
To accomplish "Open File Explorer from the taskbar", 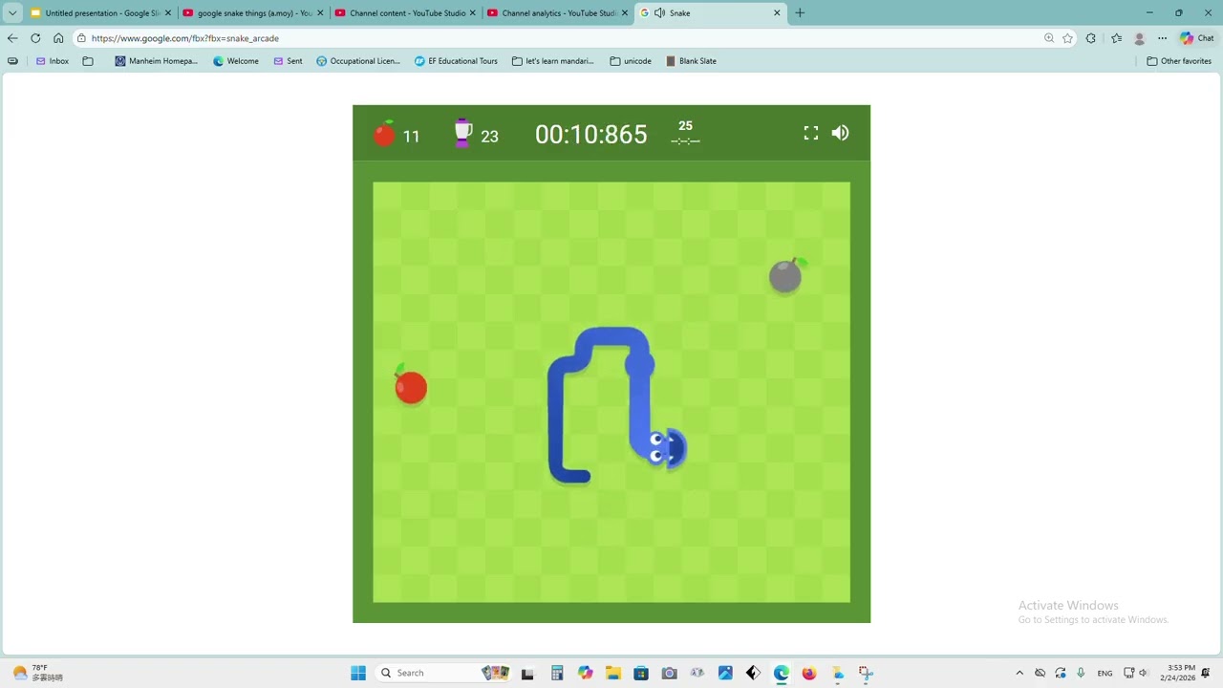I will tap(612, 673).
